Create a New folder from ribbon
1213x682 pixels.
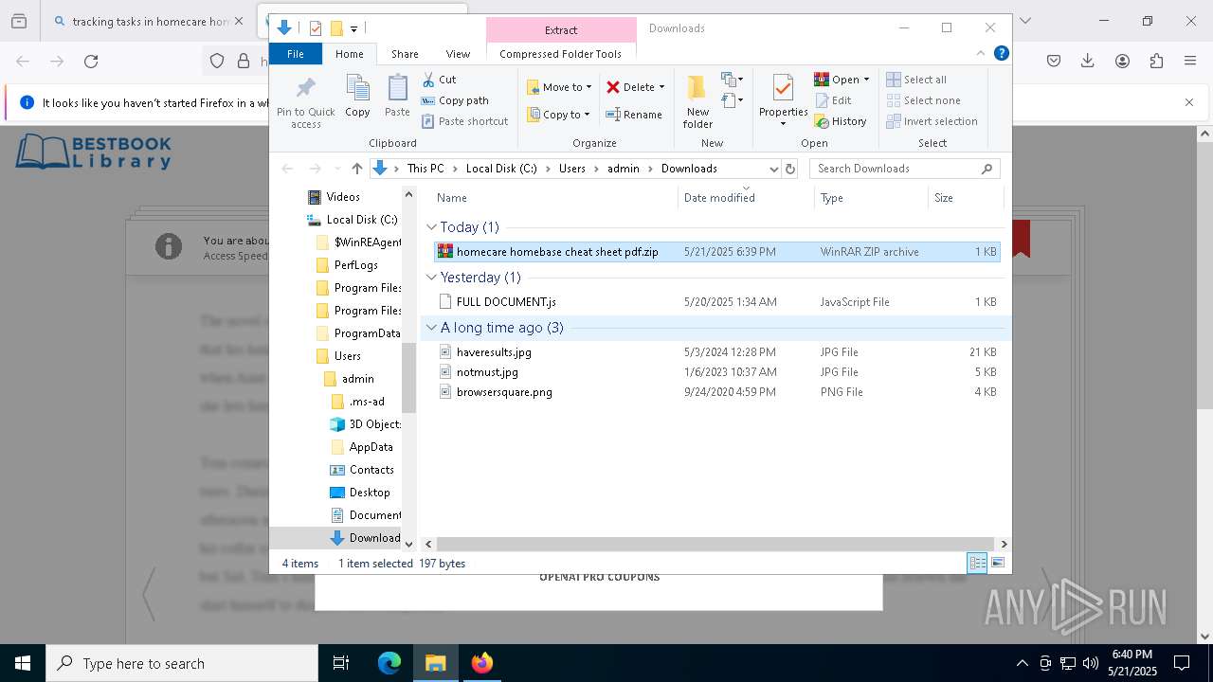[x=697, y=102]
